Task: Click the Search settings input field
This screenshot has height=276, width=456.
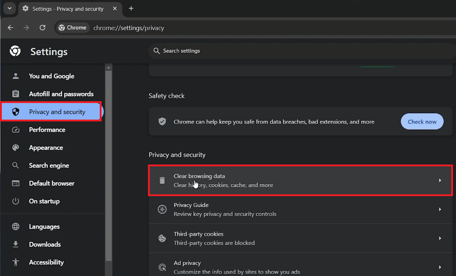Action: pos(302,51)
